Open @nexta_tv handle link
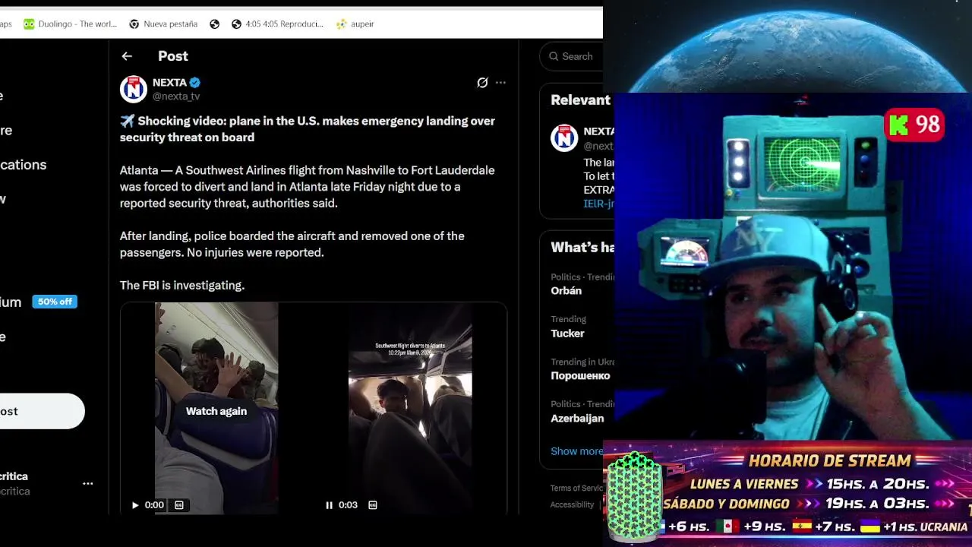The width and height of the screenshot is (972, 547). (x=176, y=96)
